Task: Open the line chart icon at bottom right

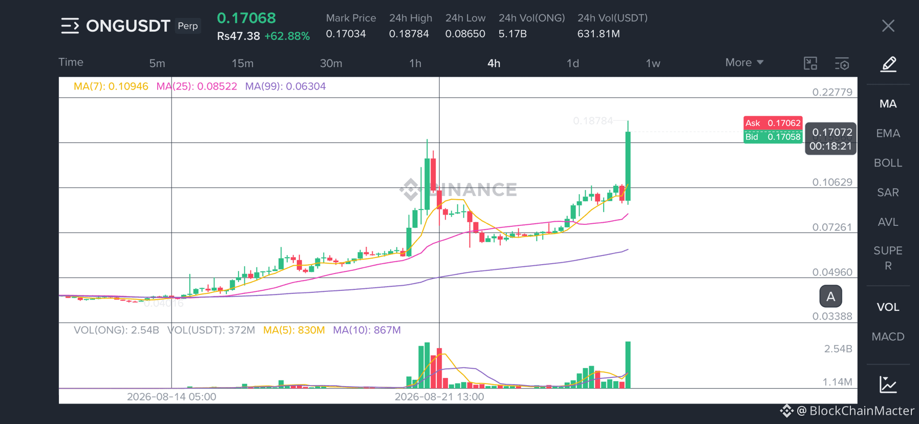Action: click(x=888, y=385)
